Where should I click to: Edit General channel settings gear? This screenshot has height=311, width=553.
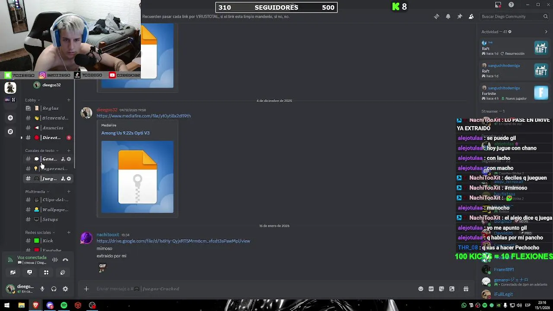coord(69,159)
